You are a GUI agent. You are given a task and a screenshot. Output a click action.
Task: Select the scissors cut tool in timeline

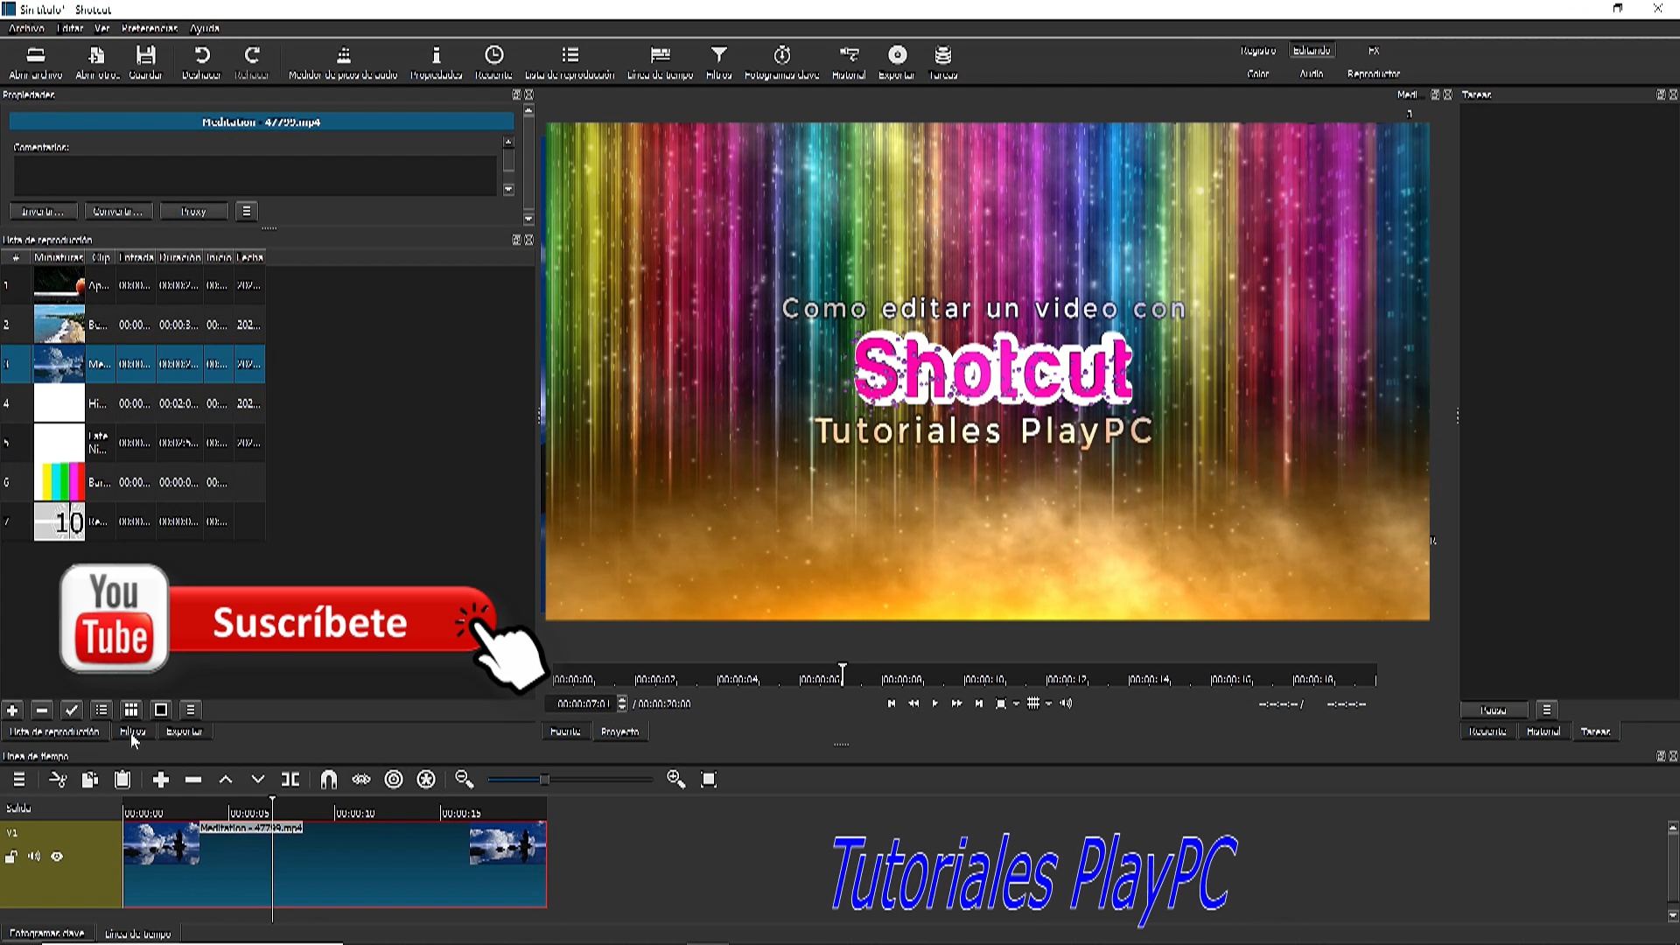click(58, 779)
